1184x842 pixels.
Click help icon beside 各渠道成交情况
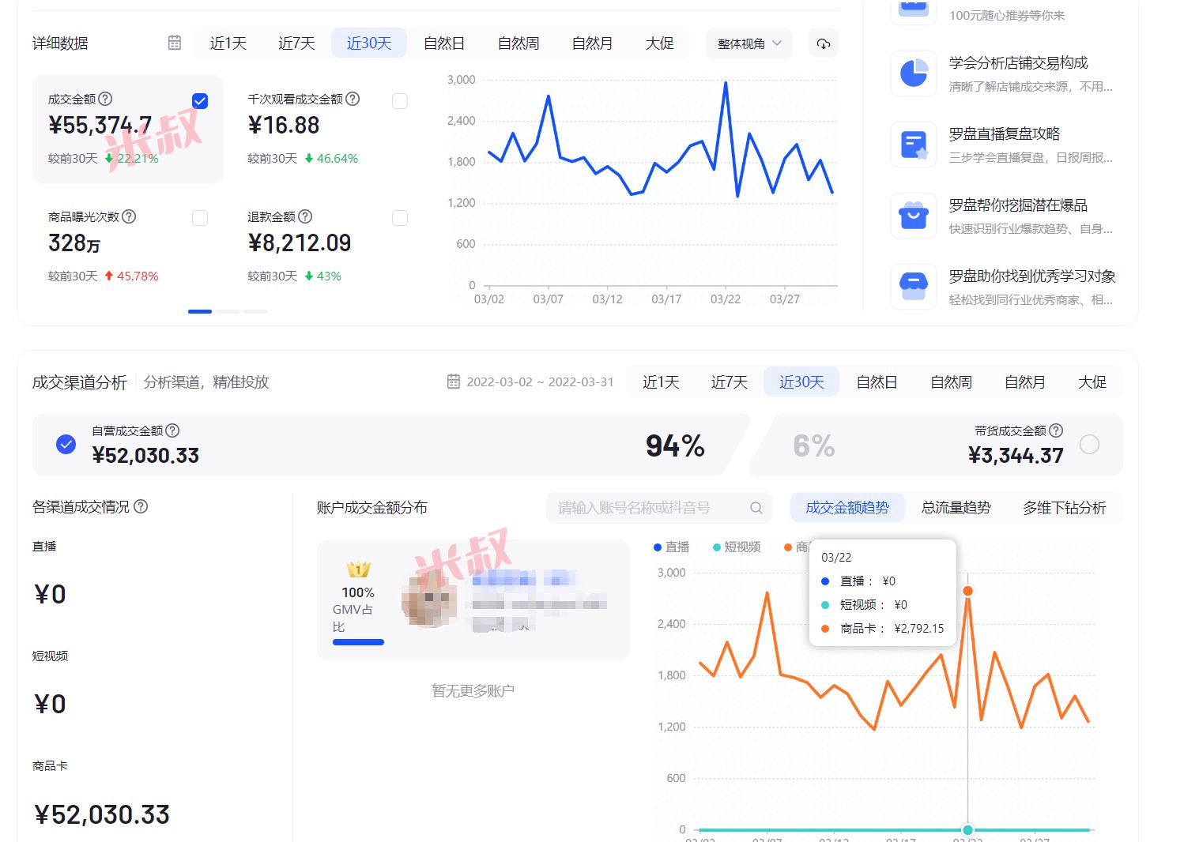point(141,506)
